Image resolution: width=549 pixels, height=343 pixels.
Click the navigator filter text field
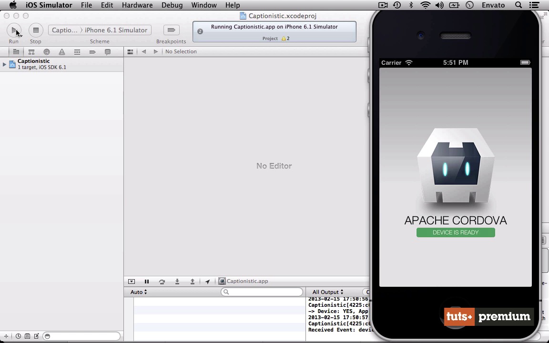click(x=81, y=336)
